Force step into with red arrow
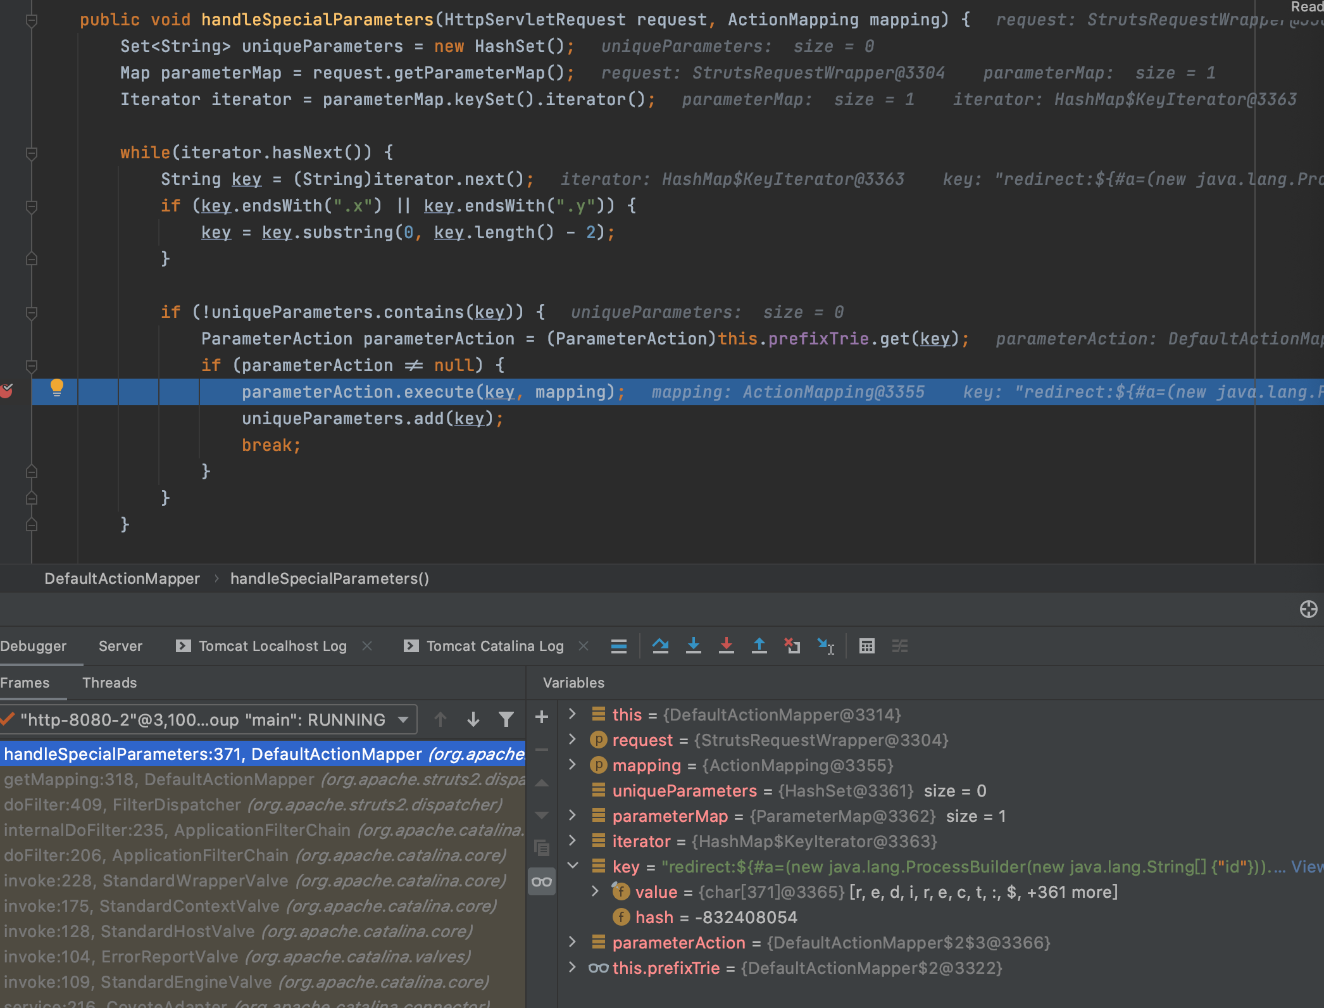Screen dimensions: 1324x1008 coord(726,646)
